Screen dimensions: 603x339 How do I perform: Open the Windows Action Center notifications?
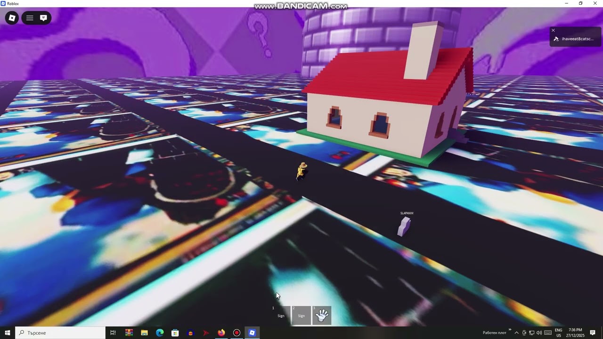click(x=593, y=333)
